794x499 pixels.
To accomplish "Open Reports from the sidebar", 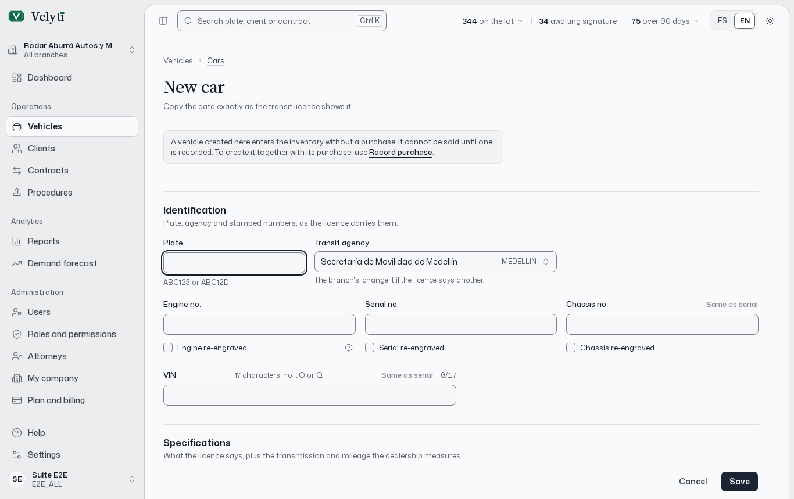I will pyautogui.click(x=72, y=241).
